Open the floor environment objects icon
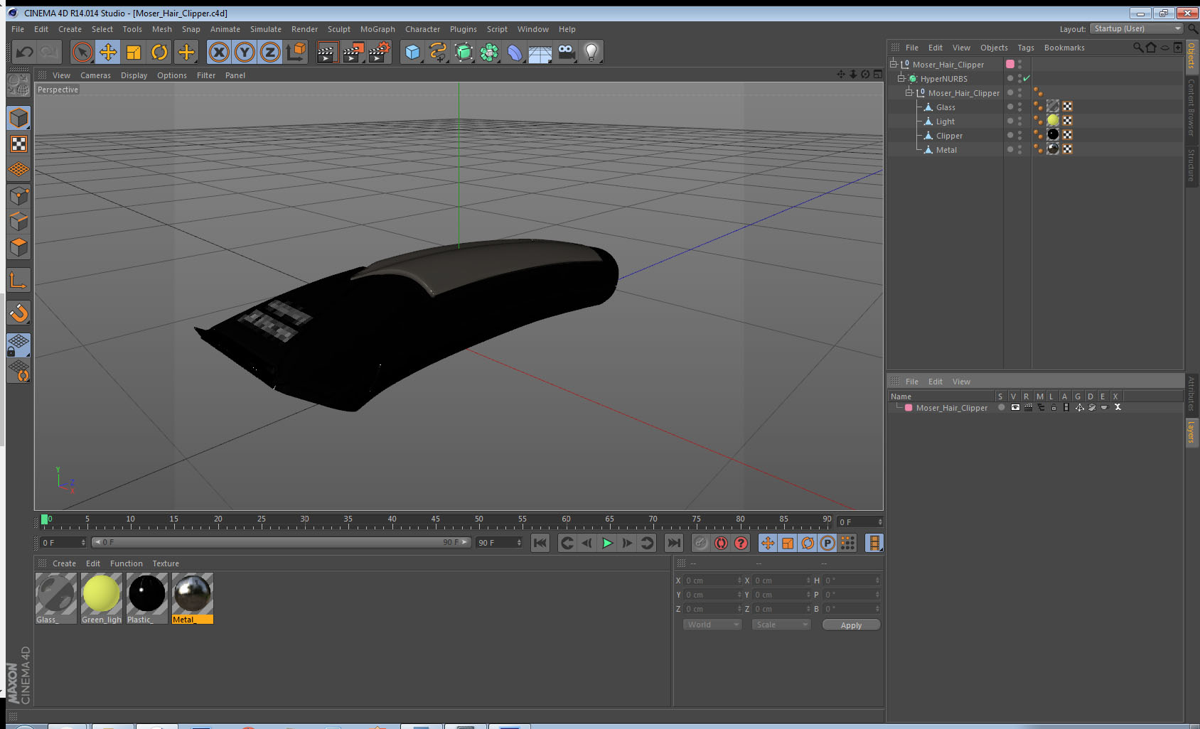The height and width of the screenshot is (729, 1200). pos(540,53)
